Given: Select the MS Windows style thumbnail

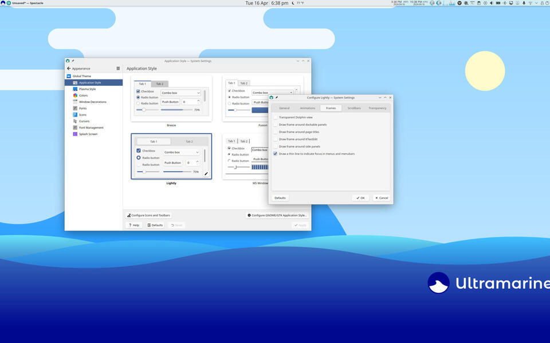Looking at the screenshot, I should 245,157.
